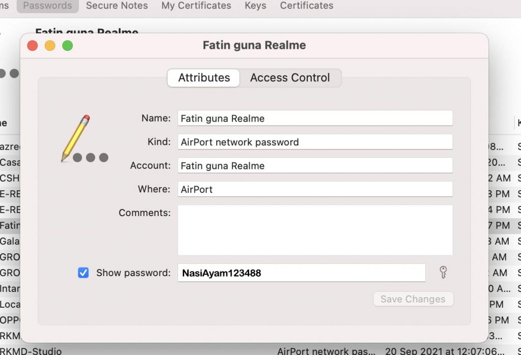Viewport: 521px width, 355px height.
Task: Click the Where field containing AirPort
Action: (315, 189)
